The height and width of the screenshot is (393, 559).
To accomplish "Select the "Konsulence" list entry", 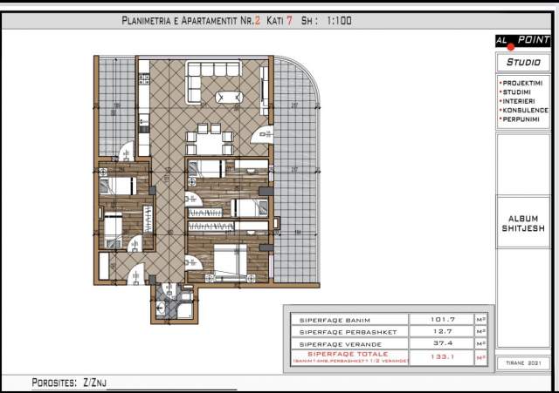I will (524, 111).
